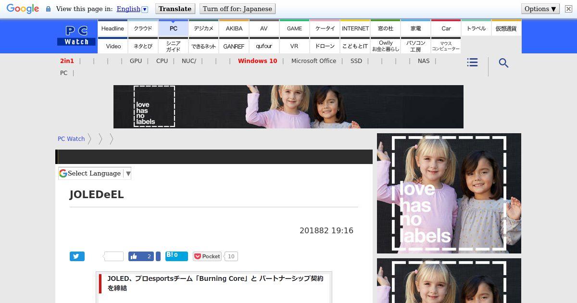Click the PC Watch logo
This screenshot has width=577, height=303.
76,36
